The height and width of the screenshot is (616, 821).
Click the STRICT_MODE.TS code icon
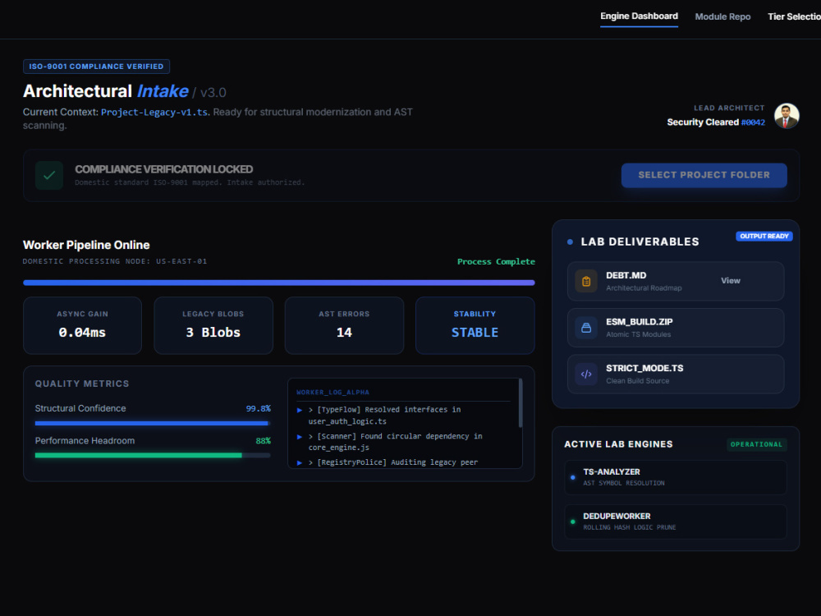click(x=586, y=374)
